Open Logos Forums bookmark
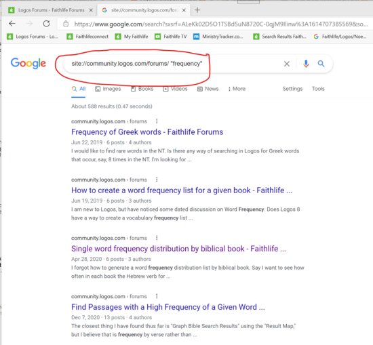Screen dimensions: 373x345 [x=33, y=37]
